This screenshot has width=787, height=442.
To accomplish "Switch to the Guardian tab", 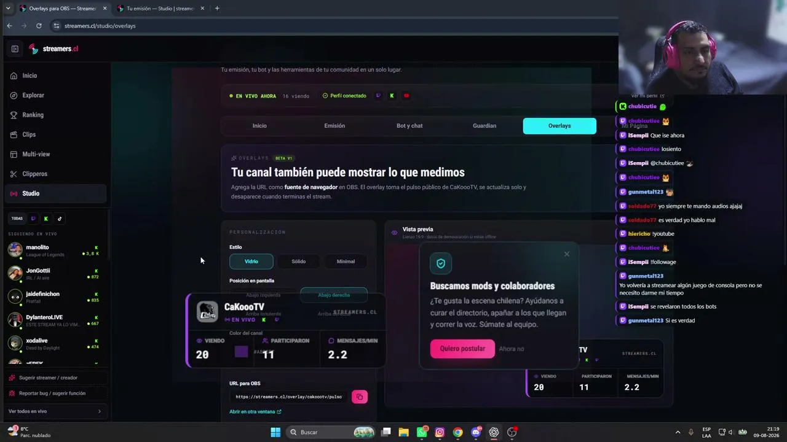I will tap(484, 126).
